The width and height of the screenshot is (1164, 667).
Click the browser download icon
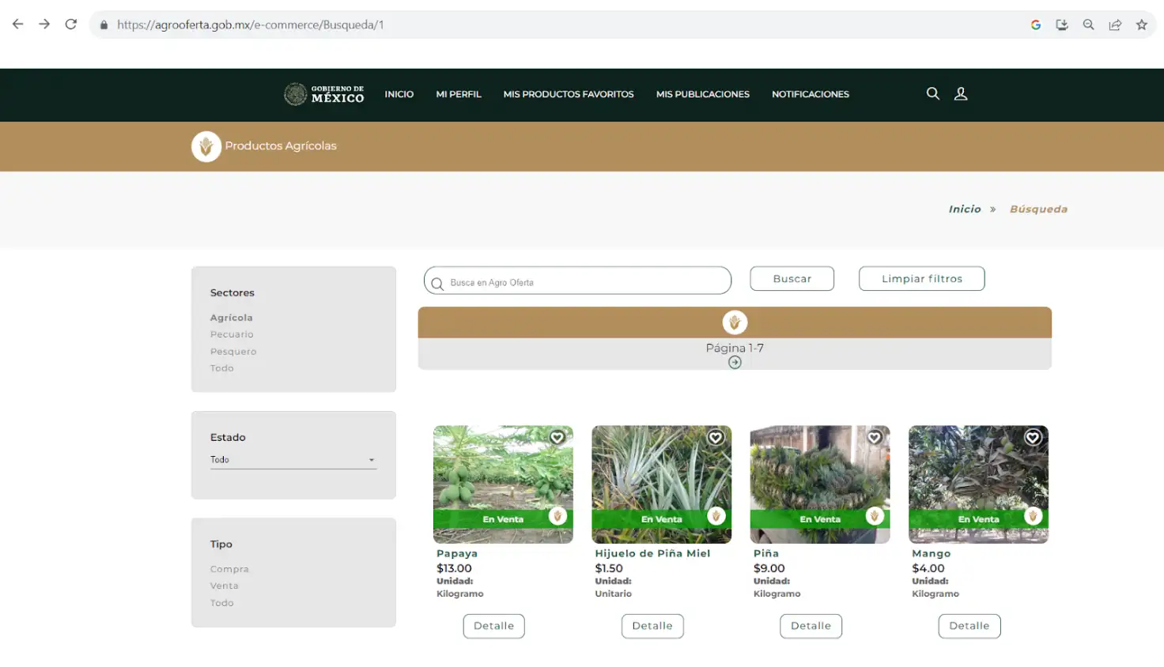(x=1062, y=24)
